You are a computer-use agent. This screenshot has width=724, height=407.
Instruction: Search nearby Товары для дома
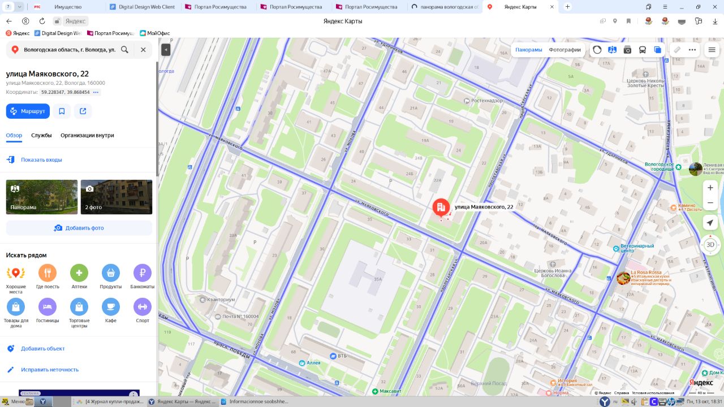click(16, 314)
